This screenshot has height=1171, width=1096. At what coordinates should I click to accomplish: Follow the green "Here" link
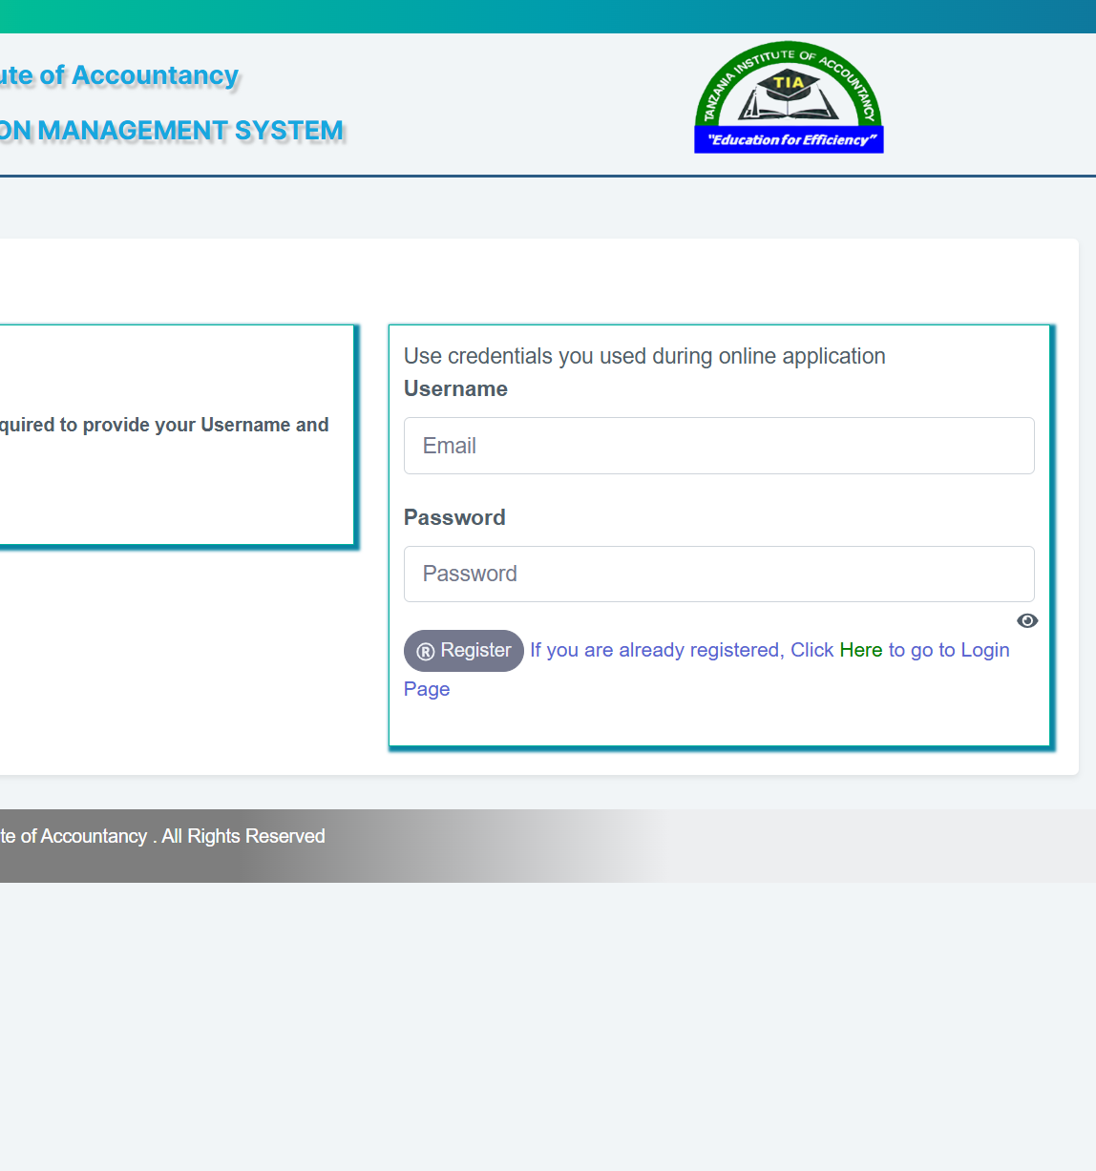860,650
